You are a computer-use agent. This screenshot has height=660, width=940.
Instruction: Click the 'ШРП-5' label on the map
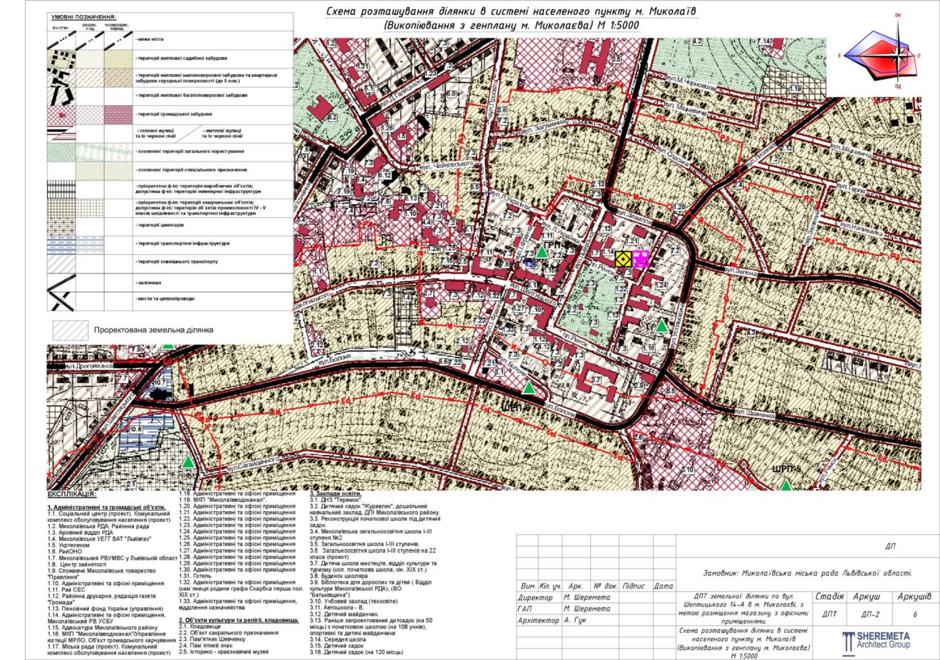click(x=787, y=469)
